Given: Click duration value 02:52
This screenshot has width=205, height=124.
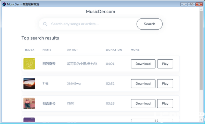Looking at the screenshot, I should [110, 83].
